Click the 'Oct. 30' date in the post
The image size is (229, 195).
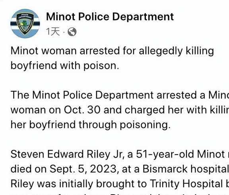[x=82, y=110]
